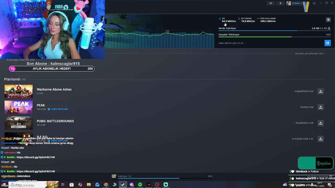Image resolution: width=335 pixels, height=188 pixels.
Task: Click CUMARTESİ 5:03 scheduled time
Action: point(304,91)
